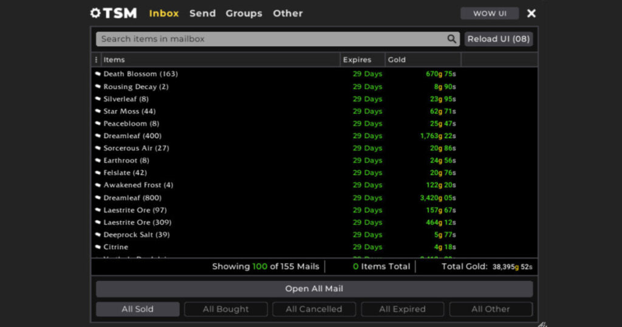Image resolution: width=622 pixels, height=327 pixels.
Task: Click the TSM gear logo icon
Action: (x=95, y=13)
